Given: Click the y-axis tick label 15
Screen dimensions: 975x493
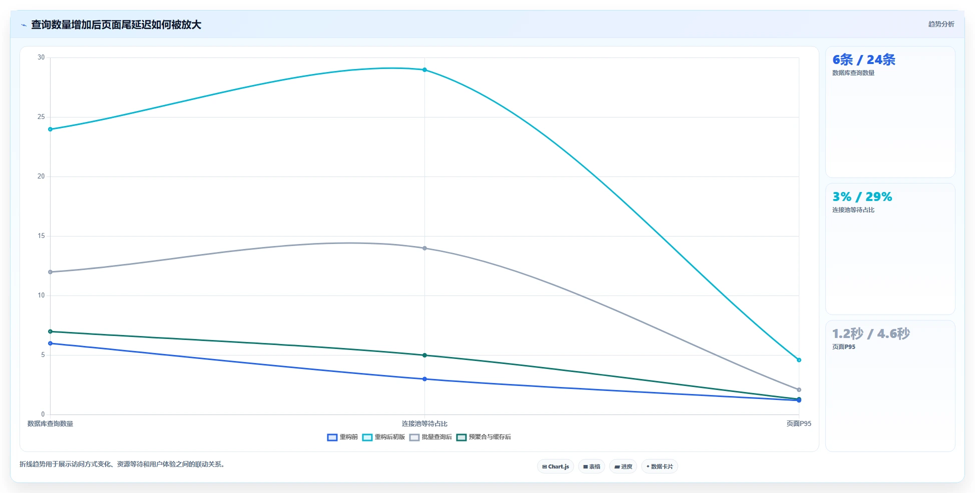Looking at the screenshot, I should (x=41, y=236).
